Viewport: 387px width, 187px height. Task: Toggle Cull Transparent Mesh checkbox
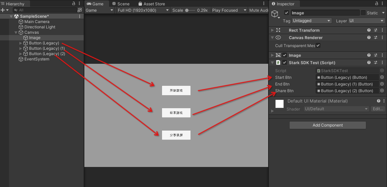(x=318, y=45)
